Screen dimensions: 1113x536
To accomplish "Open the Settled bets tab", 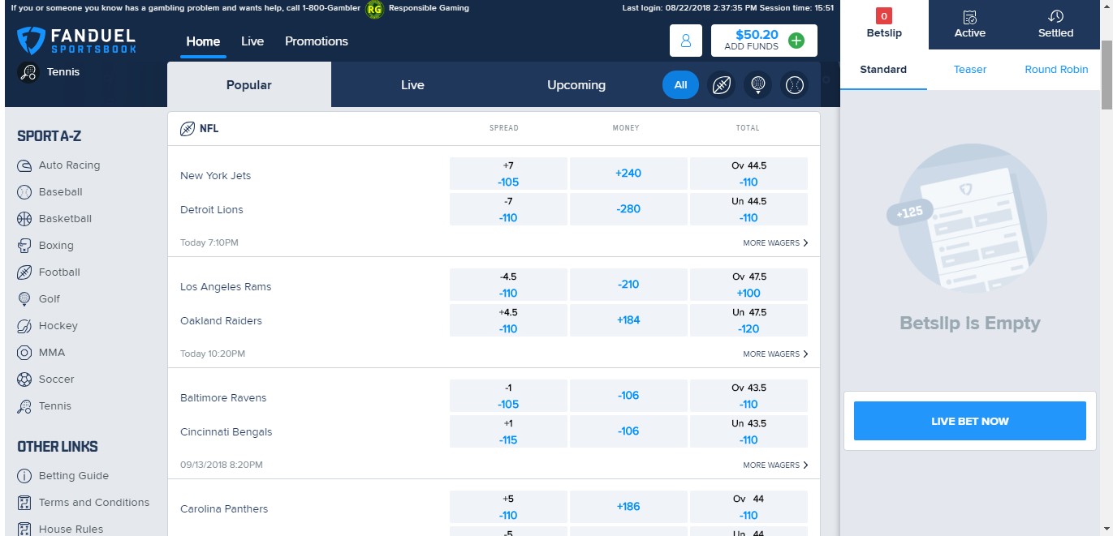I will [1055, 24].
